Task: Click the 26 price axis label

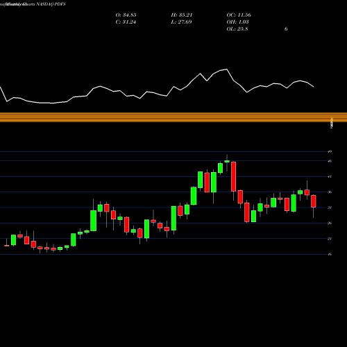Action: 330,223
